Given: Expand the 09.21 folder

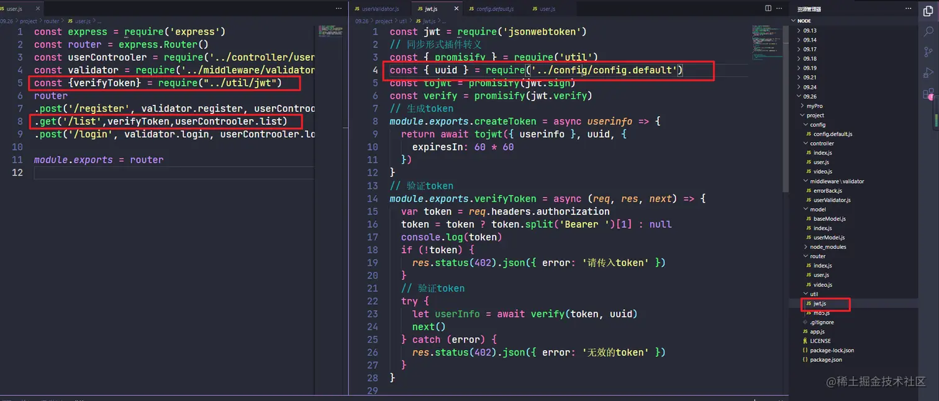Looking at the screenshot, I should click(809, 78).
